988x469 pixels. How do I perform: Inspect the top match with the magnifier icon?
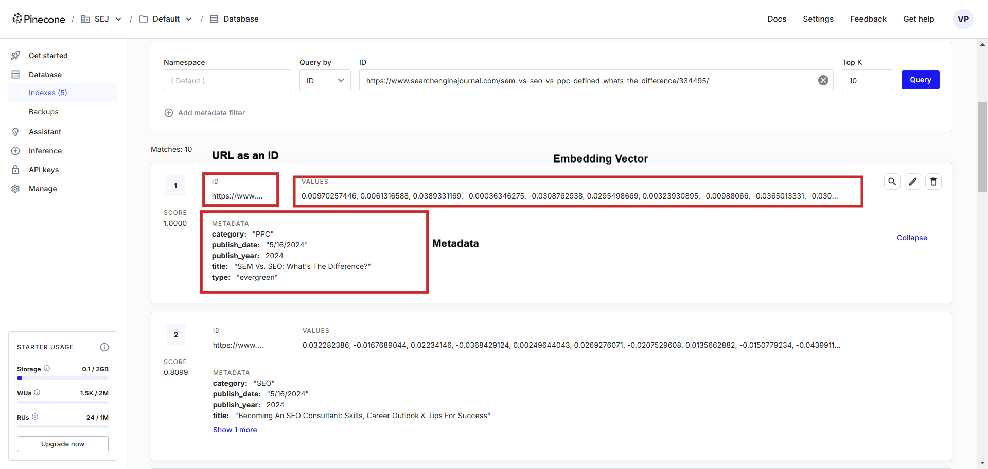tap(892, 182)
